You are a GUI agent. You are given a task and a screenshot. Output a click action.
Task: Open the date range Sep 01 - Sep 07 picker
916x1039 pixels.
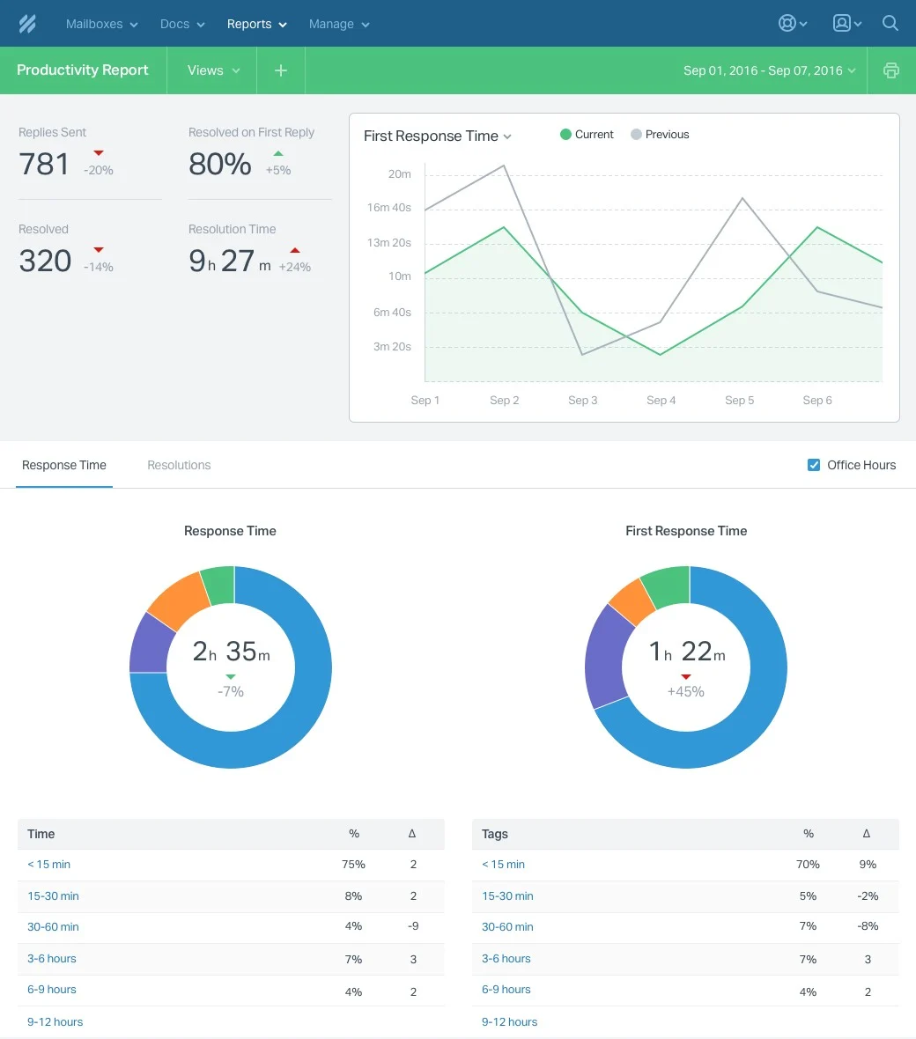769,70
